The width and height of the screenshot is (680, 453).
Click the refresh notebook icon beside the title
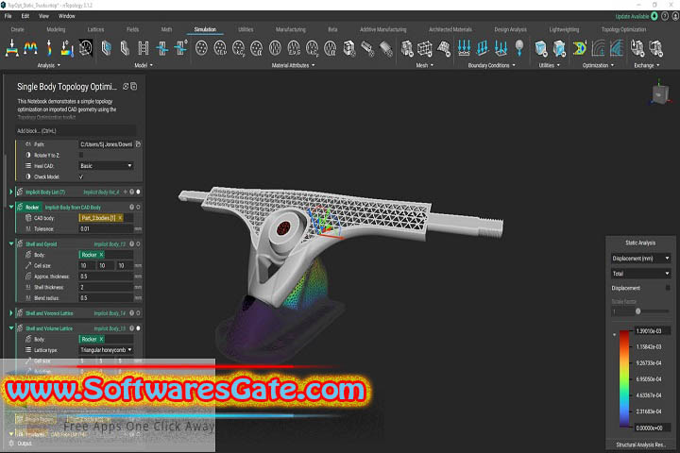(126, 86)
